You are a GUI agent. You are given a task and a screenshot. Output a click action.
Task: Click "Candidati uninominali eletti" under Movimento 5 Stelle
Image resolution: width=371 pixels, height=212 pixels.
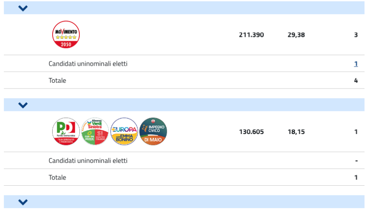click(x=88, y=64)
